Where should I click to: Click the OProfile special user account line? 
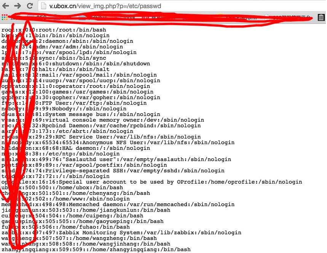152,182
